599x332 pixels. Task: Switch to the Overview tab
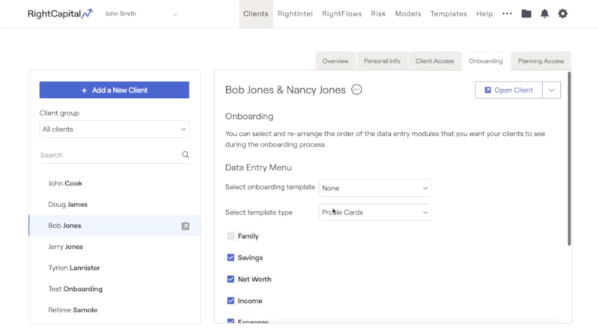[x=335, y=61]
